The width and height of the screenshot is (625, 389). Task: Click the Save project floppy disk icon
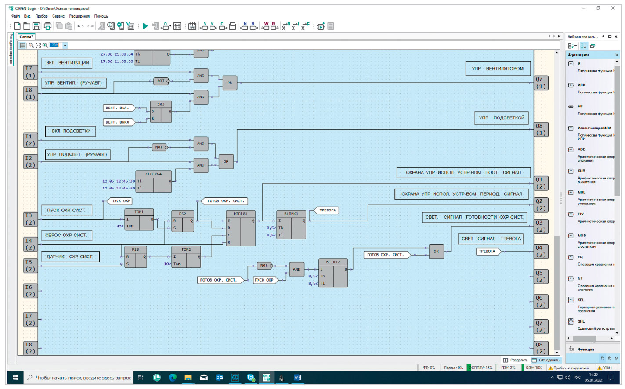36,26
